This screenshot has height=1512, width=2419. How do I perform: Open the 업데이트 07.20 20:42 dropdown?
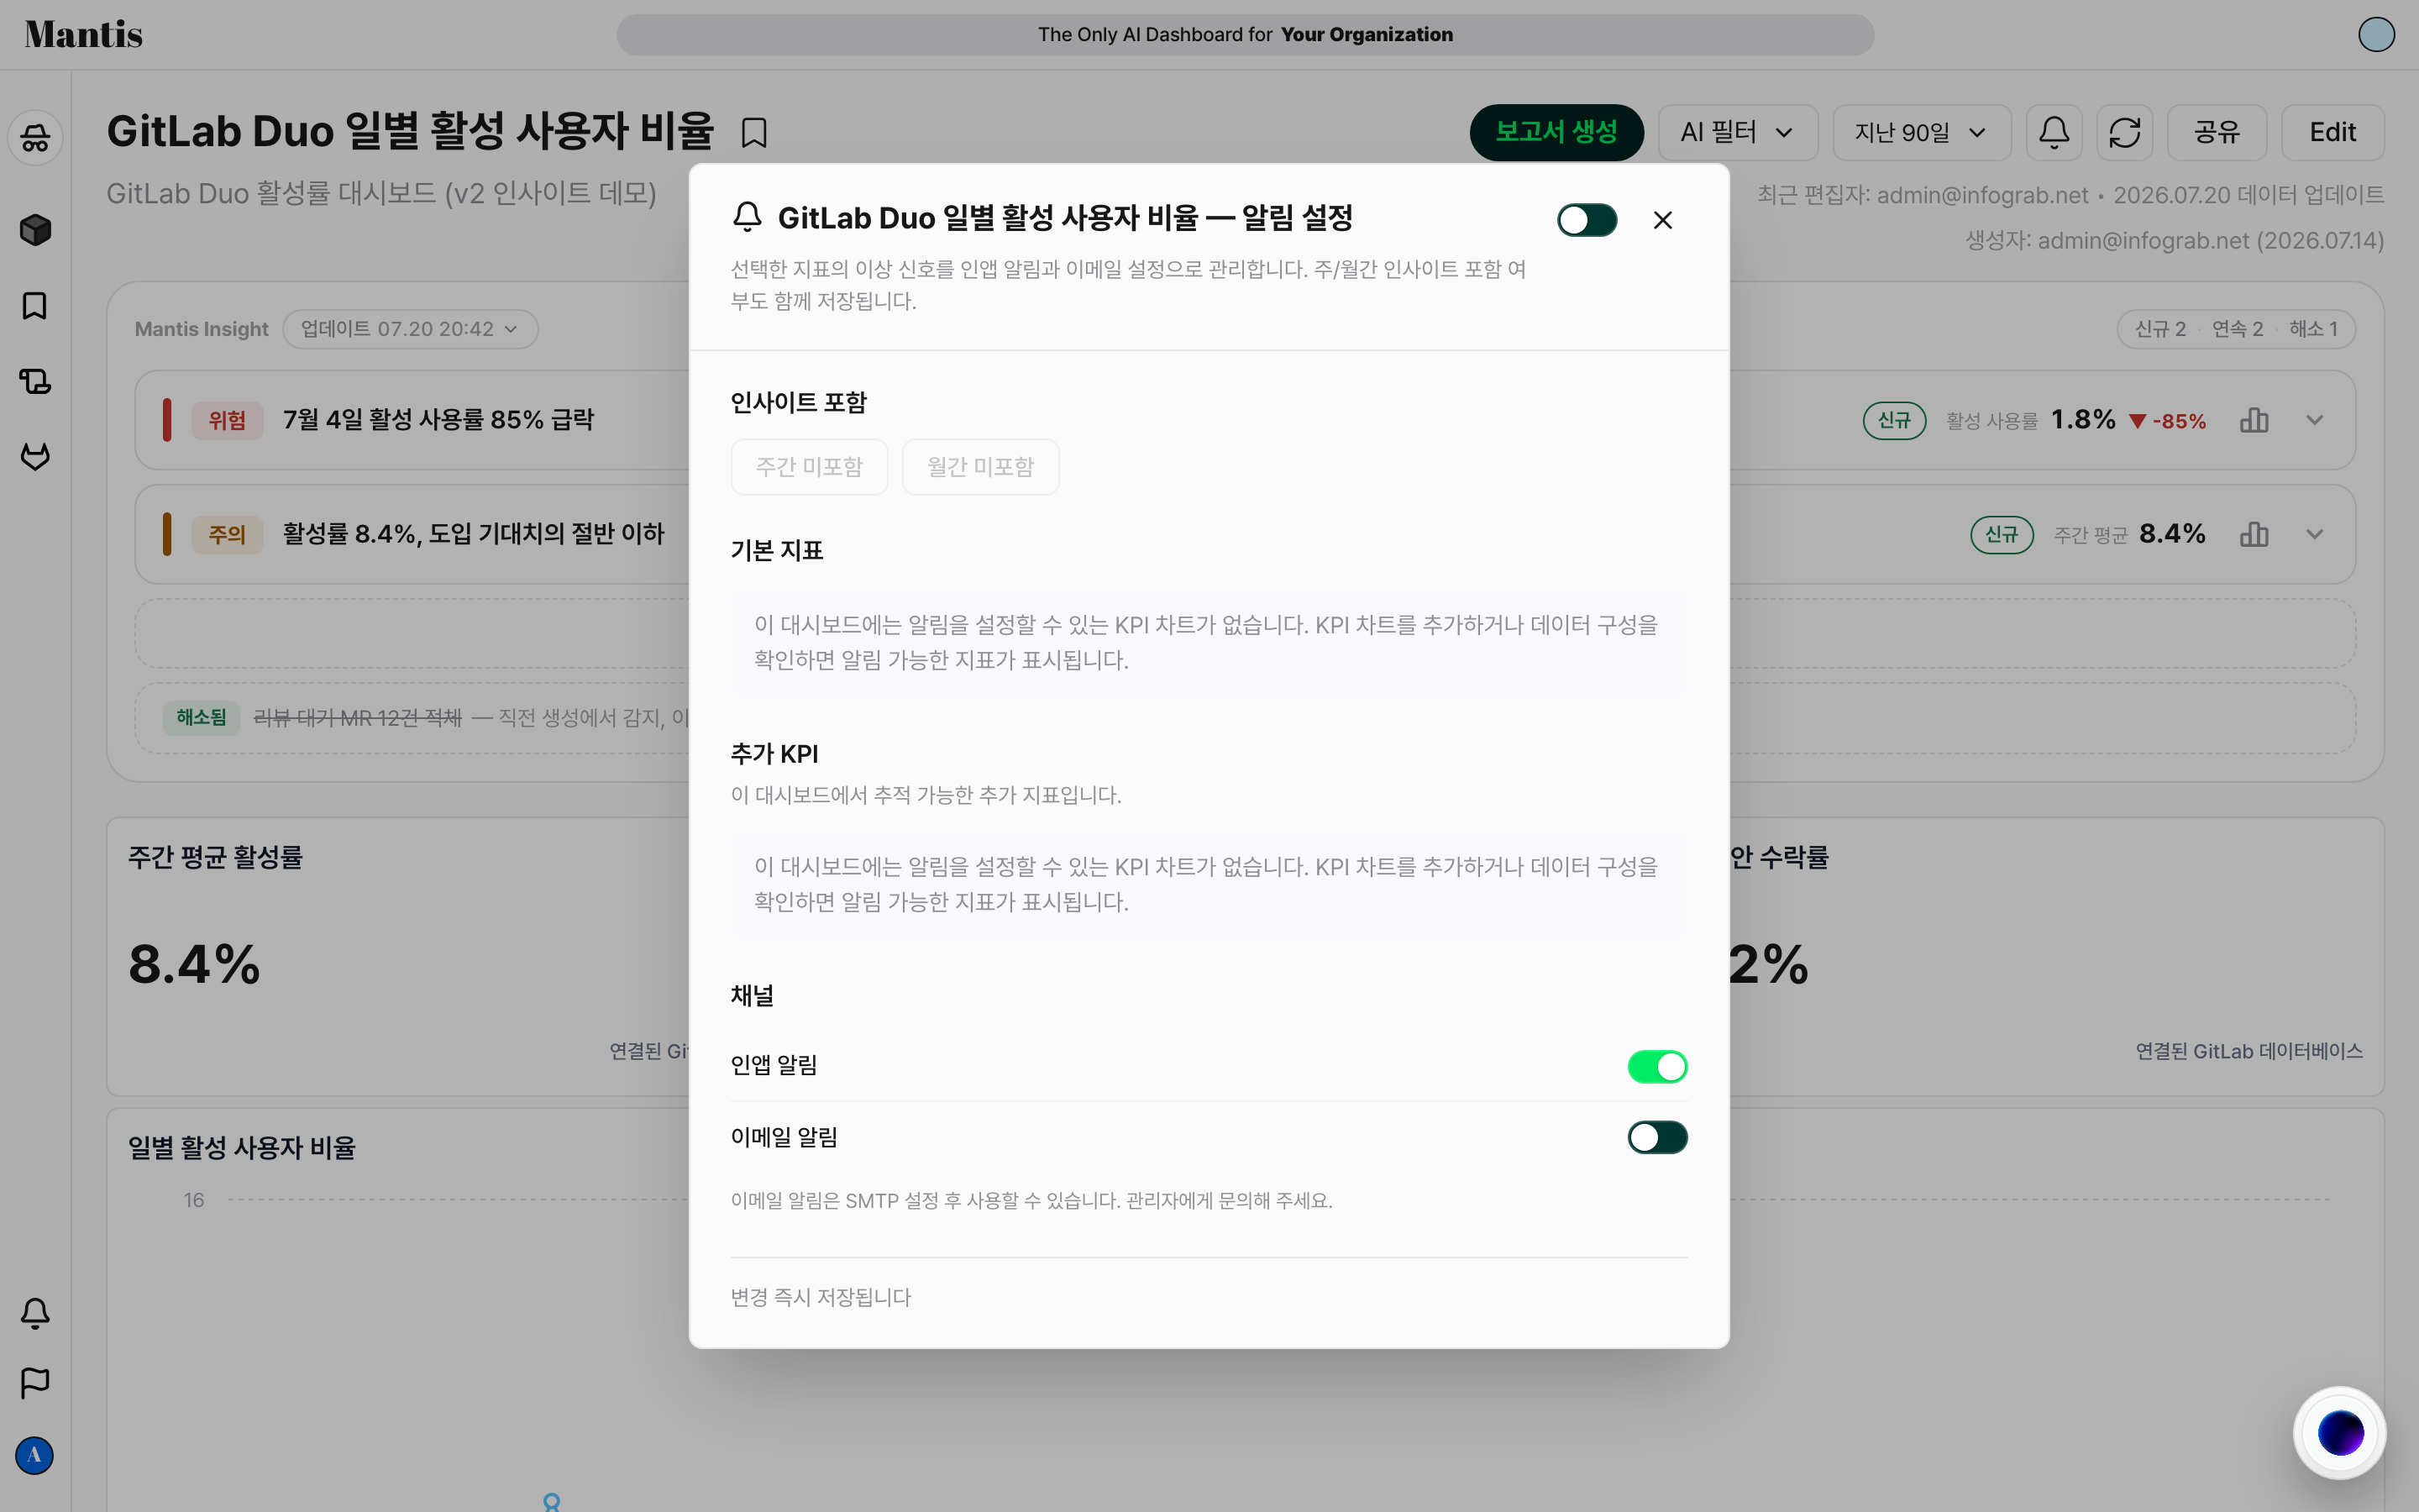pos(410,329)
